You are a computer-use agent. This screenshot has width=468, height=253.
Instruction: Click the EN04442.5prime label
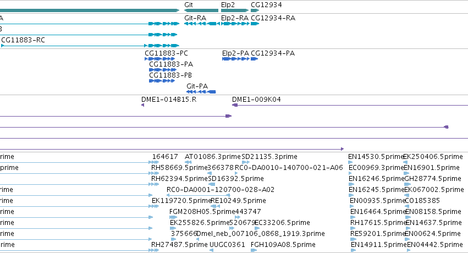tap(435, 245)
